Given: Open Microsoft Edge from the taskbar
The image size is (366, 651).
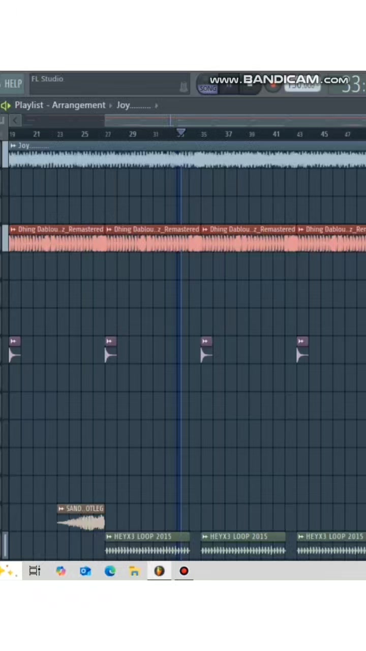Looking at the screenshot, I should click(x=110, y=571).
